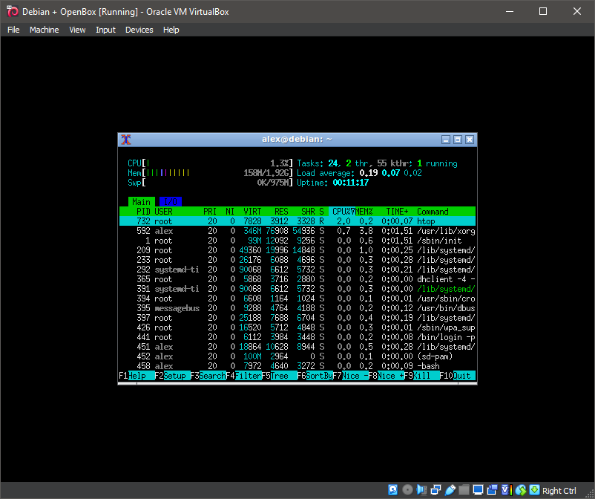
Task: Click the optical drive icon in status bar
Action: click(x=407, y=490)
